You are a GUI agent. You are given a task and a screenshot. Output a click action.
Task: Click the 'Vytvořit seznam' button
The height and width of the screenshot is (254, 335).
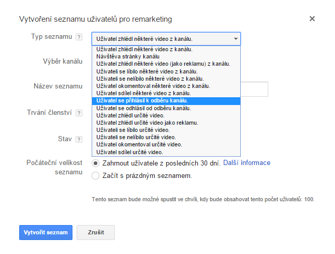(x=46, y=232)
